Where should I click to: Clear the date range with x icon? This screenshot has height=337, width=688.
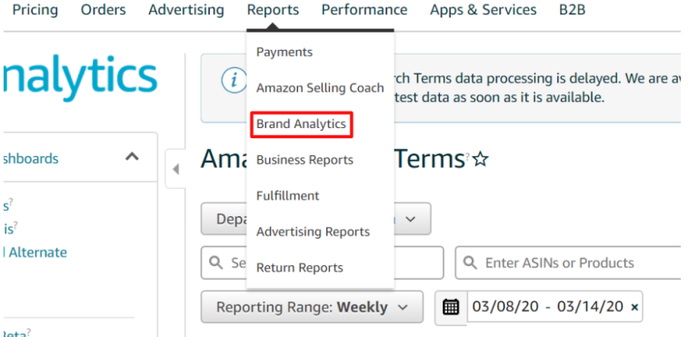point(634,307)
